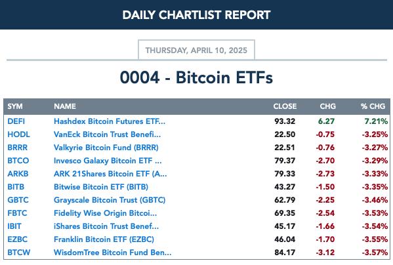Select the ARKB symbol
This screenshot has width=393, height=265.
[18, 174]
